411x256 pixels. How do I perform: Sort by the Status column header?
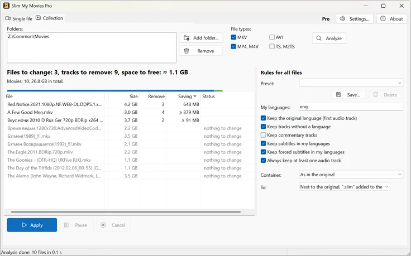227,96
